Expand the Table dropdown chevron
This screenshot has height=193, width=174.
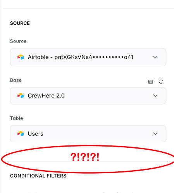[x=155, y=133]
